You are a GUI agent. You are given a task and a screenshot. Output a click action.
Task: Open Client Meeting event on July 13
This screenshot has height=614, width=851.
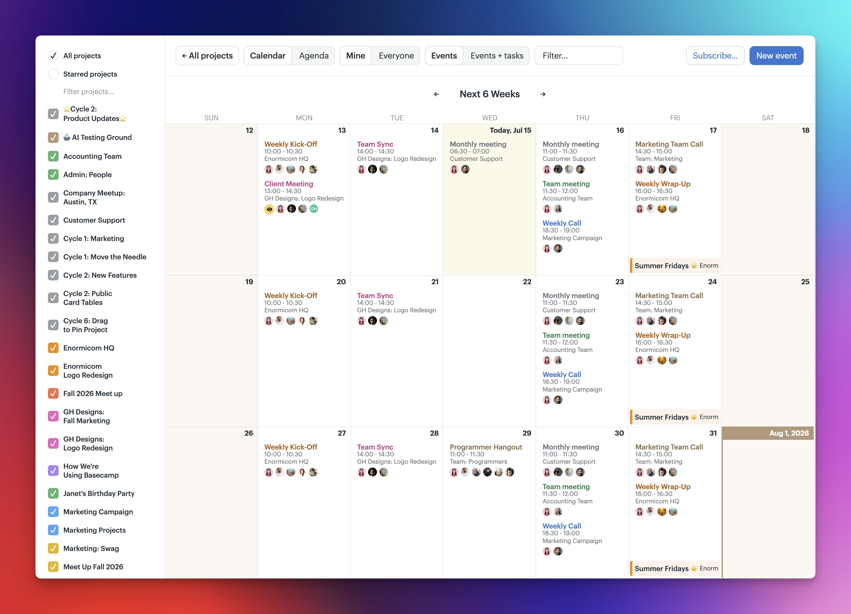[288, 184]
